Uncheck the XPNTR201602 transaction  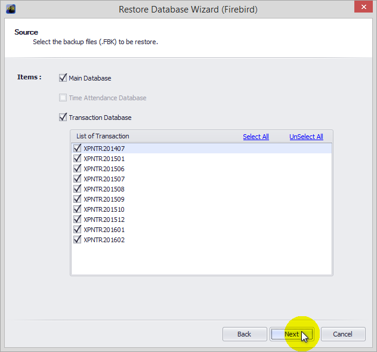pos(77,240)
